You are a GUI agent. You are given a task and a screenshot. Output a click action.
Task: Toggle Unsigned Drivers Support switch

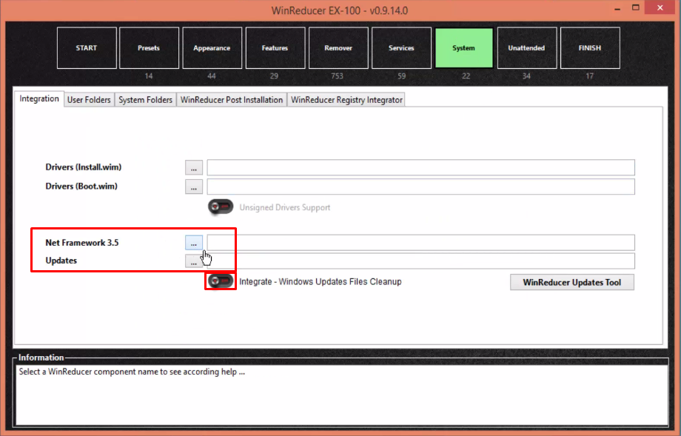click(x=221, y=207)
